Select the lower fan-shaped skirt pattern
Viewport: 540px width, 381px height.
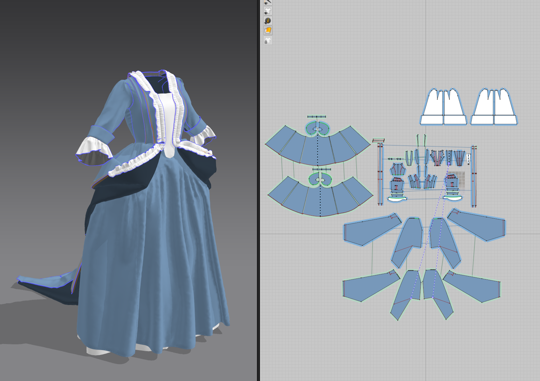click(320, 196)
